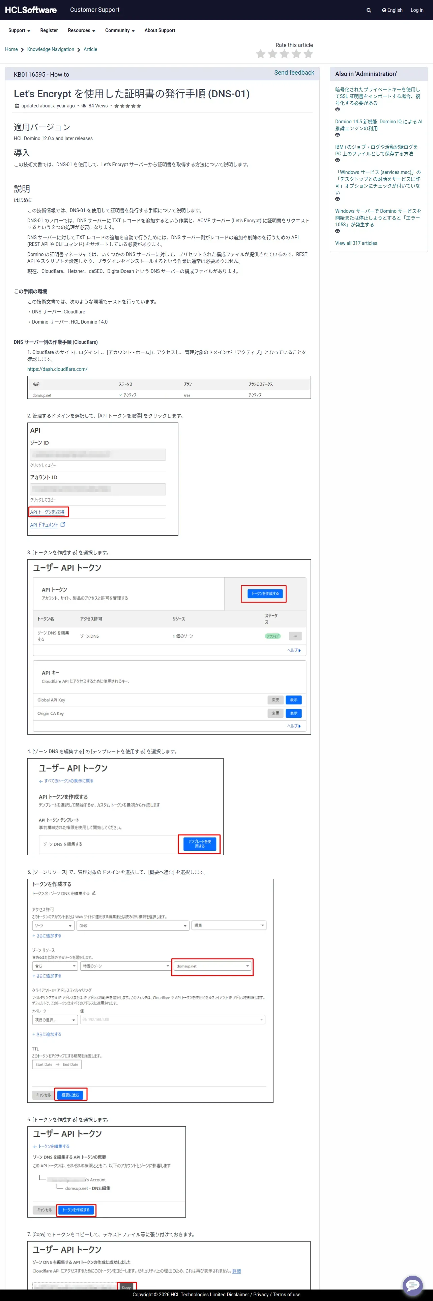Viewport: 433px width, 1301px height.
Task: Click Send feedback link
Action: click(294, 73)
